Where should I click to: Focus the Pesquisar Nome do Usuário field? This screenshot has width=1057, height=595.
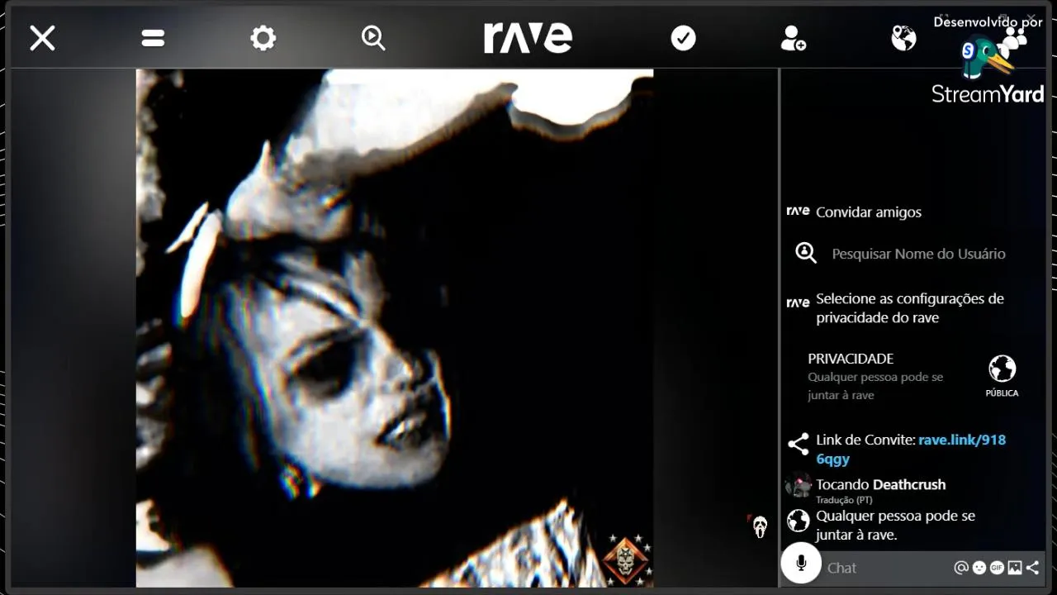[918, 254]
